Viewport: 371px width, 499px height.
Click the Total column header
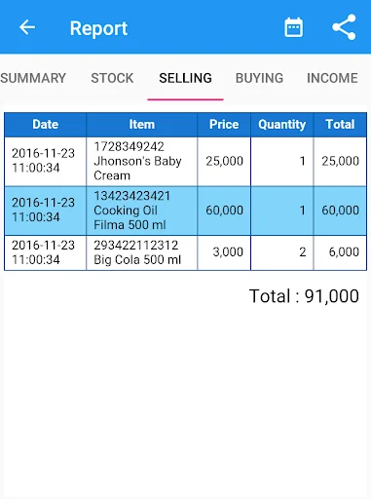(340, 125)
